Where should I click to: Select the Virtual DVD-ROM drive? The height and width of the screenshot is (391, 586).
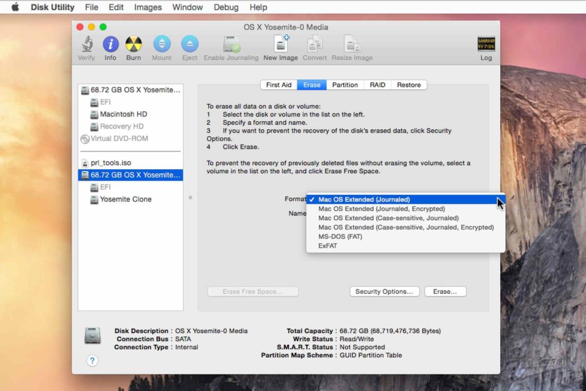pyautogui.click(x=130, y=138)
